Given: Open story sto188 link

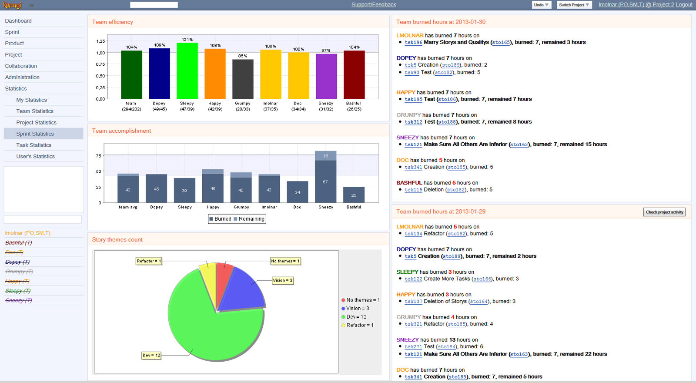Looking at the screenshot, I should click(447, 122).
